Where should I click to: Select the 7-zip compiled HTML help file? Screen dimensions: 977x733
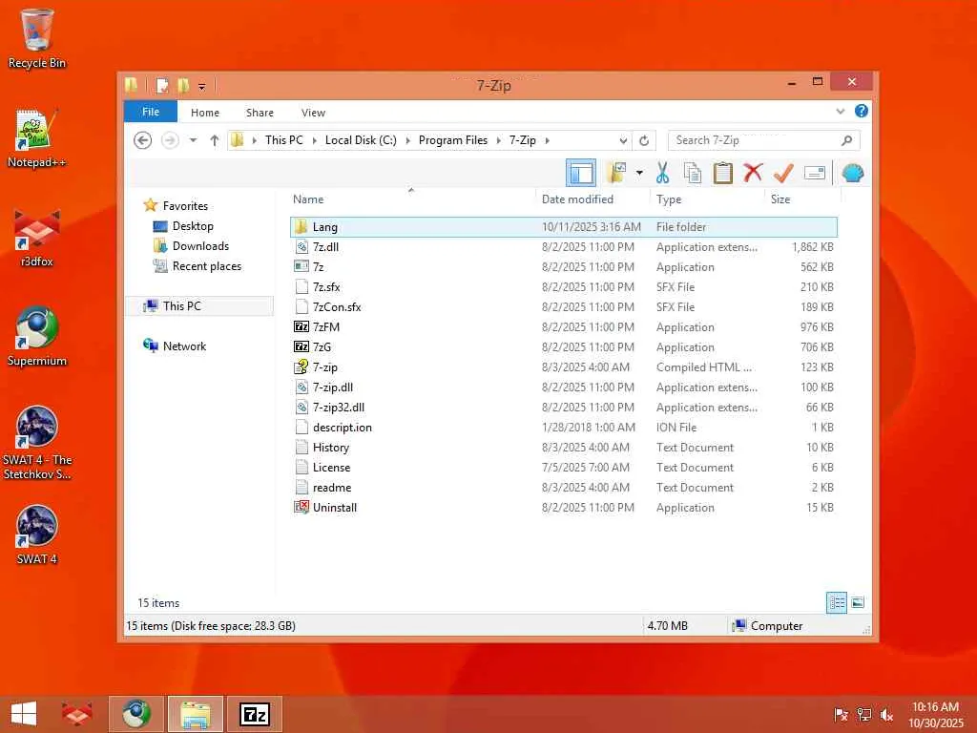(x=563, y=367)
